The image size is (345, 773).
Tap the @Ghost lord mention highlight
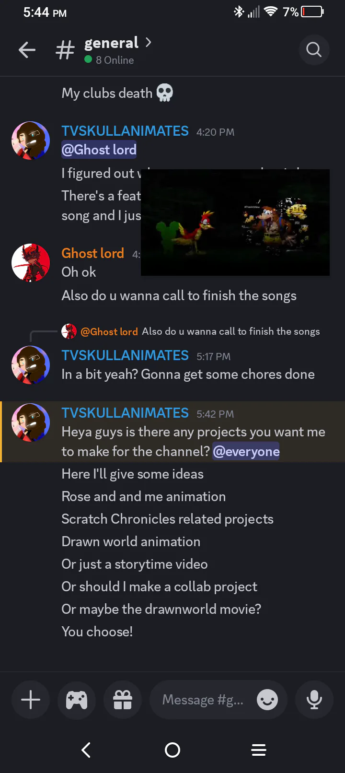(x=99, y=150)
